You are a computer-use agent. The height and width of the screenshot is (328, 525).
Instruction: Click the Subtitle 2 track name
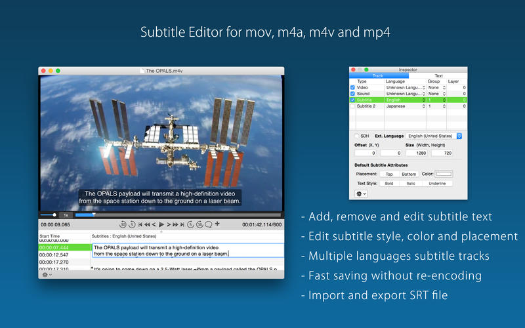[366, 106]
